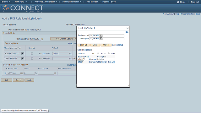This screenshot has width=201, height=113.
Task: Click View 100 in search results
Action: 81,54
